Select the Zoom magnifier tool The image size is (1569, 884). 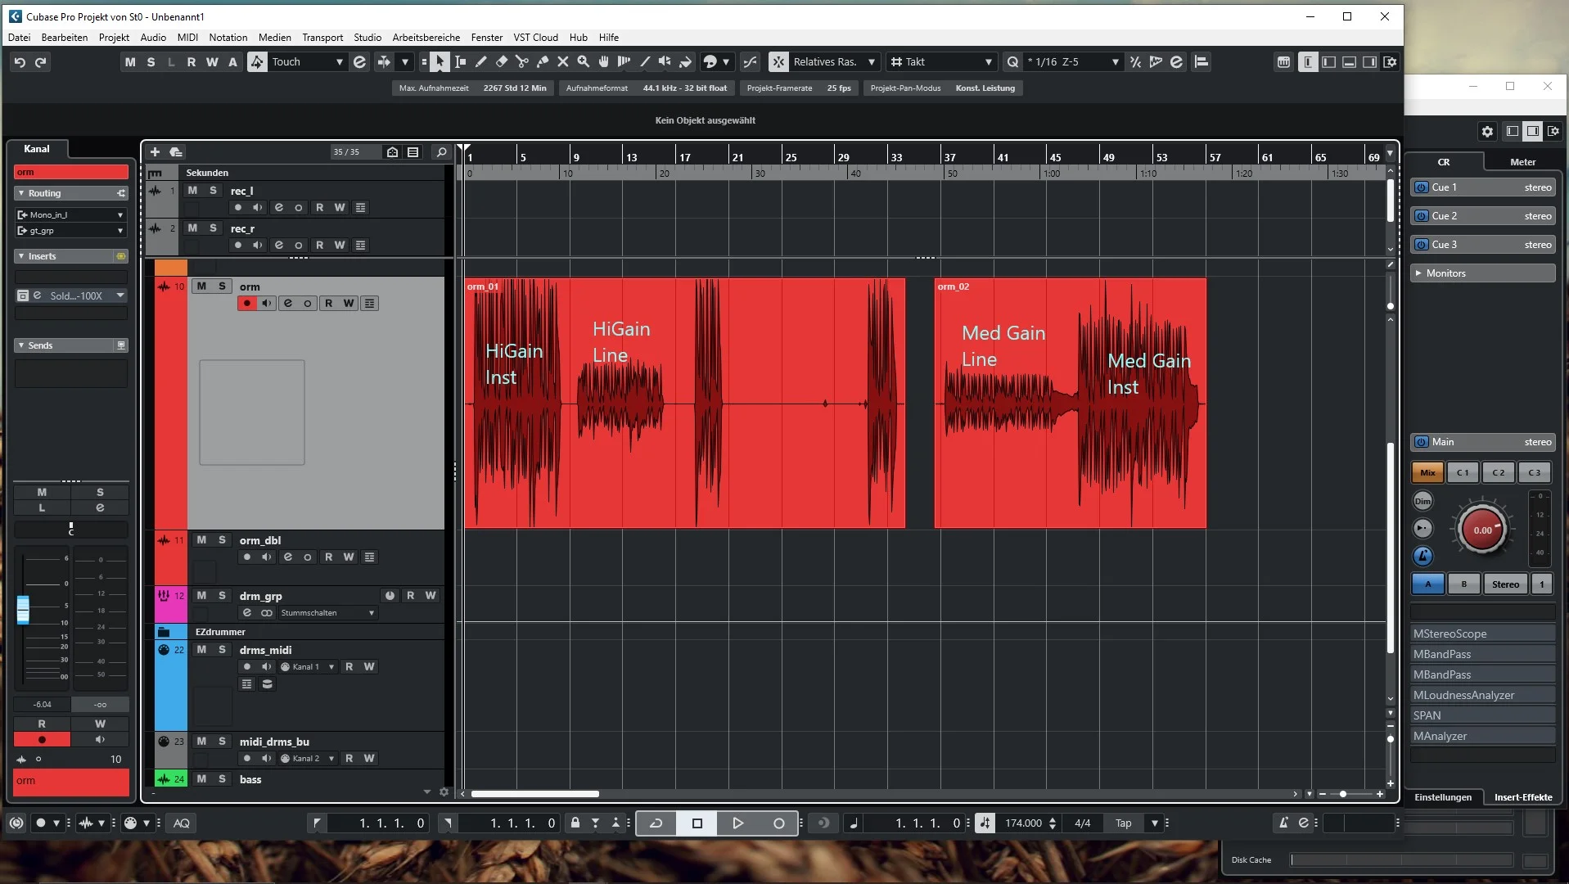tap(584, 62)
